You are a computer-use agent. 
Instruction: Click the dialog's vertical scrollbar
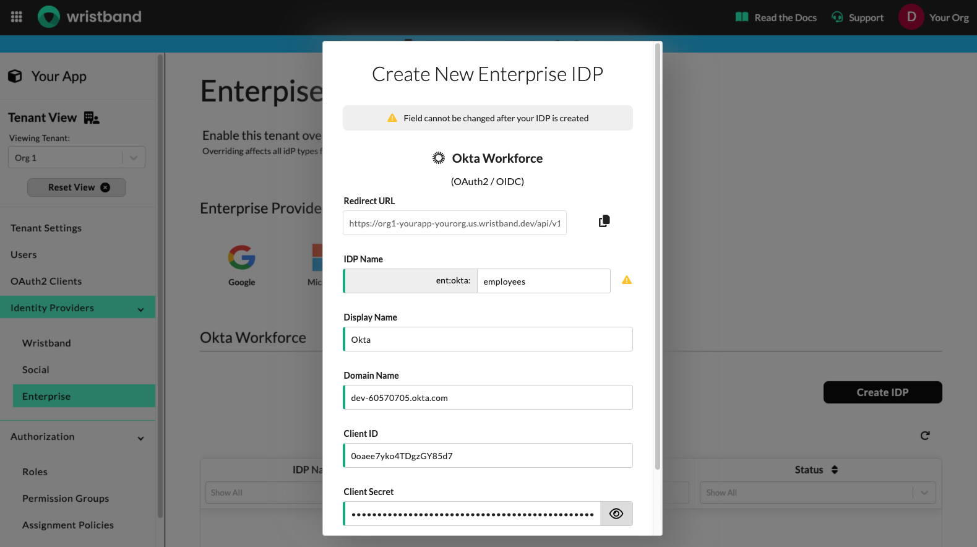[658, 256]
